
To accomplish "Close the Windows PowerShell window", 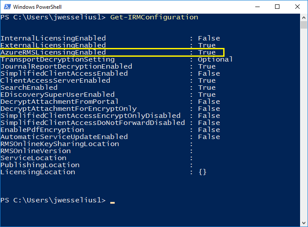I will (x=297, y=7).
